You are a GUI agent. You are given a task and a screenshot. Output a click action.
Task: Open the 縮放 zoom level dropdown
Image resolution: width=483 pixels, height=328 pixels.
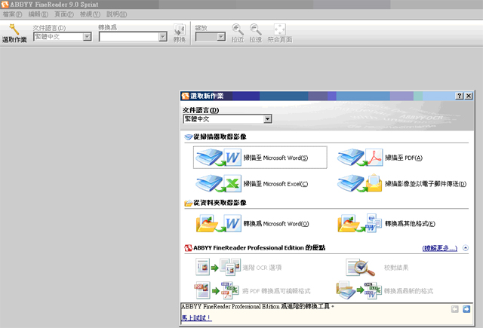coord(221,37)
